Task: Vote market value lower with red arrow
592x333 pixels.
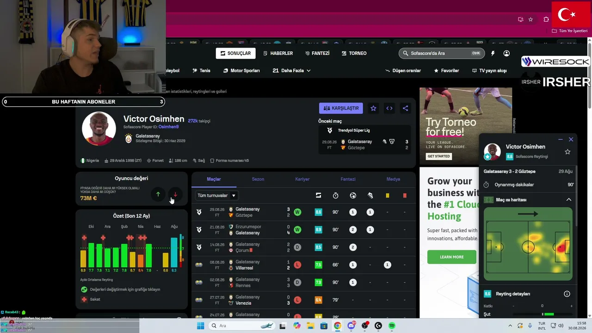Action: [175, 194]
